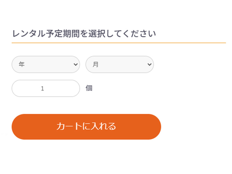Click the rental period heading text

tap(84, 33)
